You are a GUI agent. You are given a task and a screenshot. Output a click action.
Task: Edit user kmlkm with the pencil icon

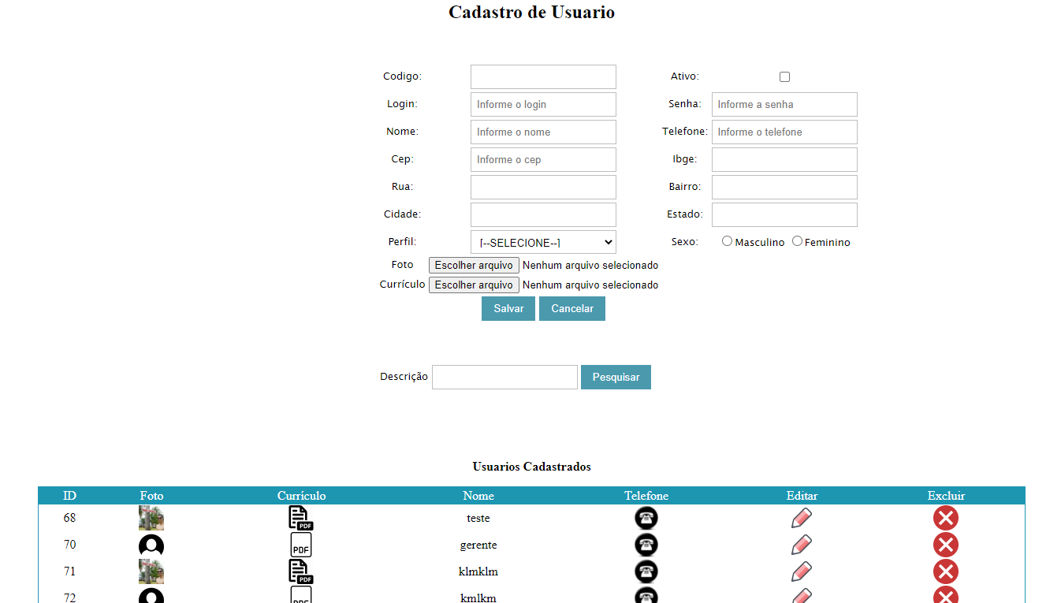802,596
